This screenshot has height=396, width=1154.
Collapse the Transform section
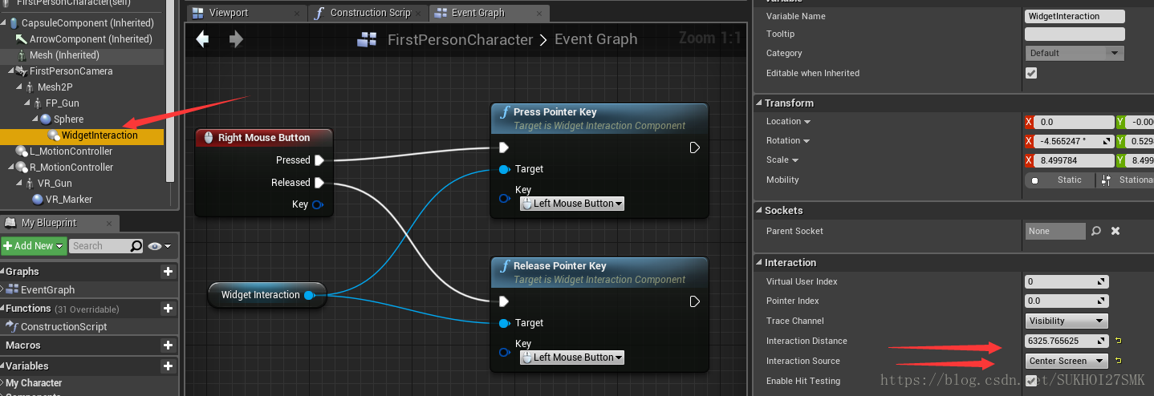tap(758, 103)
